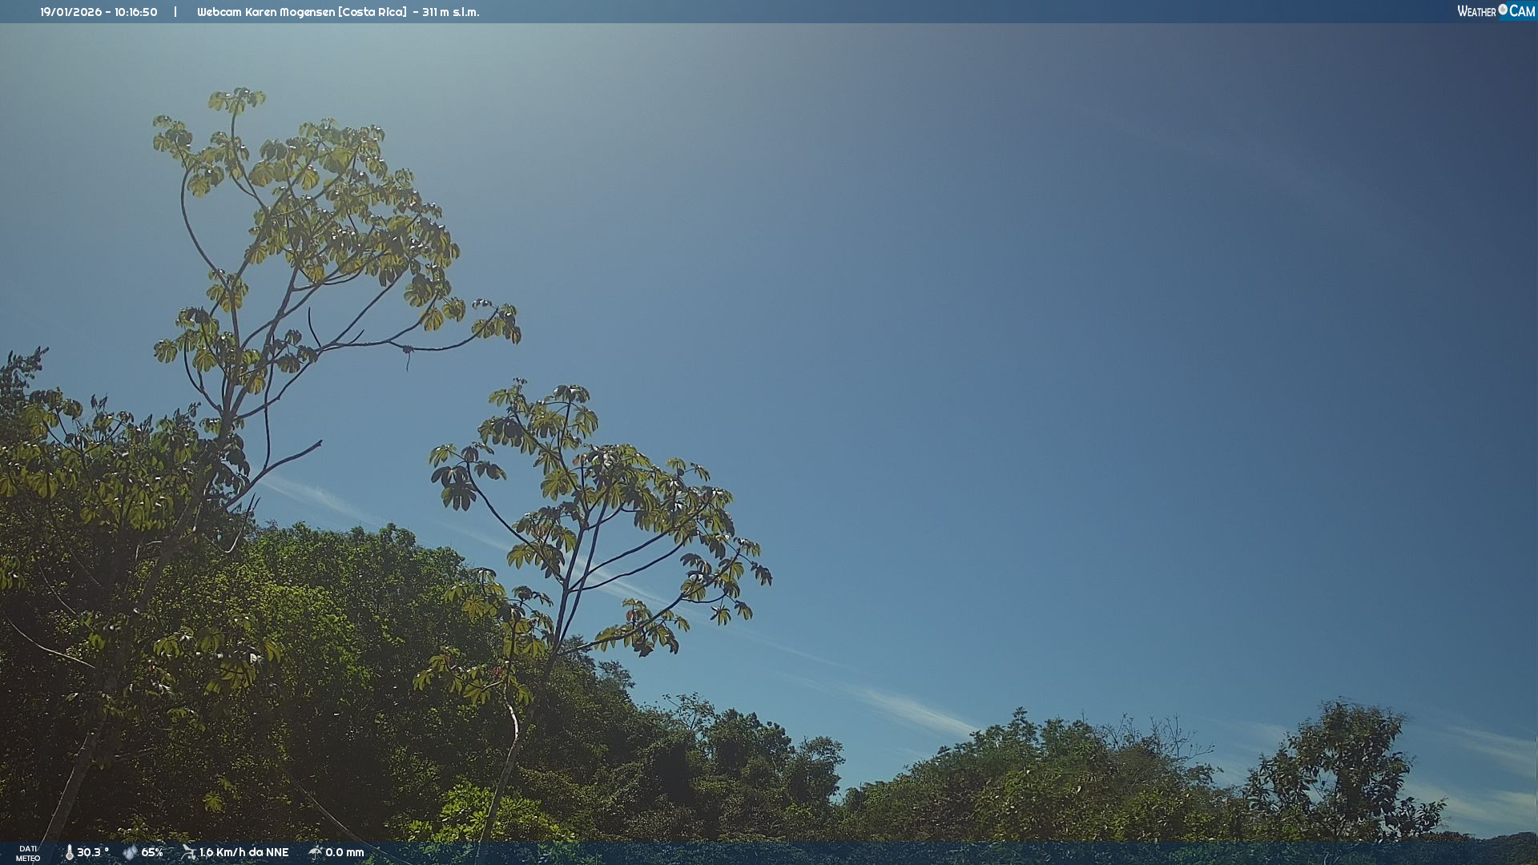Click the blue circle in WeatherCam logo
Viewport: 1538px width, 865px height.
click(1503, 10)
